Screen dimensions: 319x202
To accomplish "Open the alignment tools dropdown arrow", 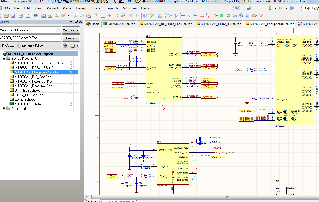I will [254, 8].
